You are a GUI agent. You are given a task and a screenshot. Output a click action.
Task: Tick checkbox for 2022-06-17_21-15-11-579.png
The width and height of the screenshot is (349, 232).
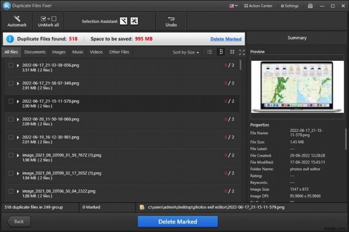[11, 101]
